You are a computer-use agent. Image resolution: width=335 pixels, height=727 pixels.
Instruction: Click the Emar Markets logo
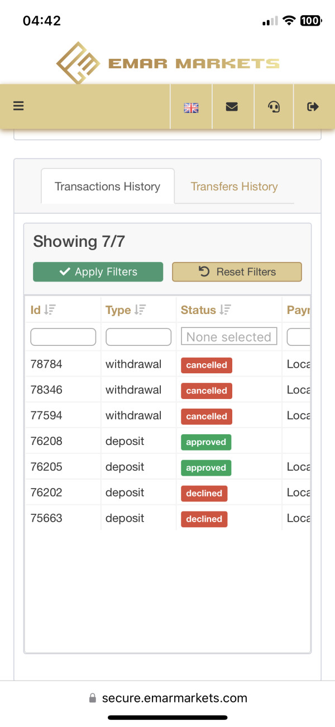click(167, 63)
